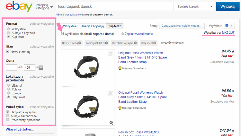The image size is (241, 136).
Task: Click the 247,04 zł price
Action: (x=227, y=131)
